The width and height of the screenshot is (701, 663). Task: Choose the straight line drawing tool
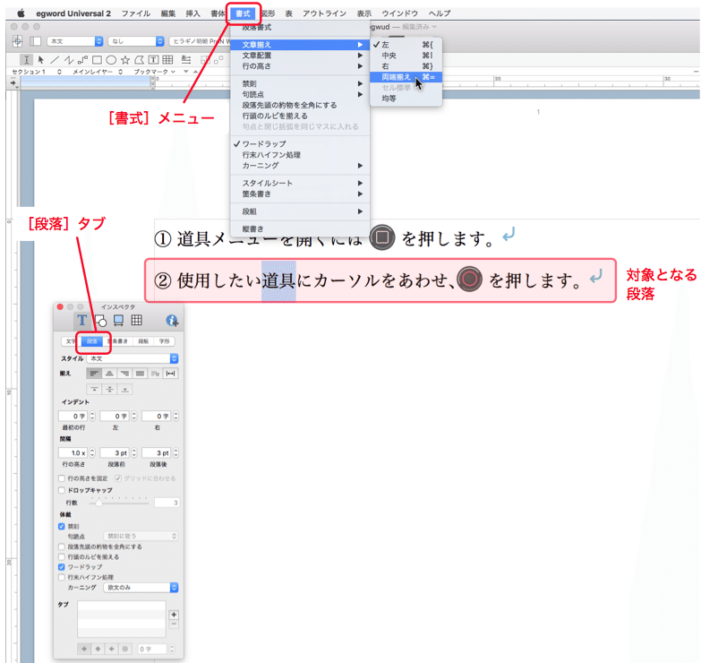[x=55, y=59]
